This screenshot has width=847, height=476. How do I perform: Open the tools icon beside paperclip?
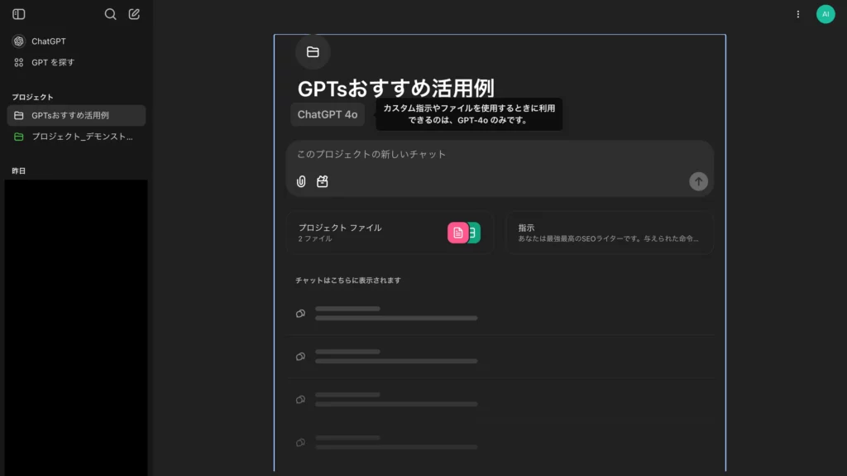click(323, 181)
